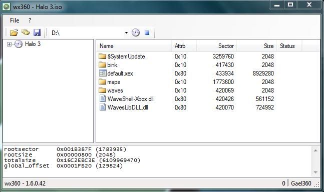The image size is (324, 192).
Task: Click the global_offset log line
Action: point(63,166)
